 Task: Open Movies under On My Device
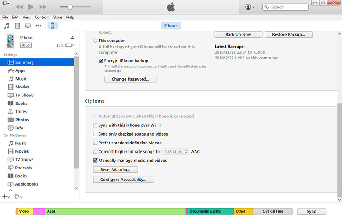[x=37, y=151]
